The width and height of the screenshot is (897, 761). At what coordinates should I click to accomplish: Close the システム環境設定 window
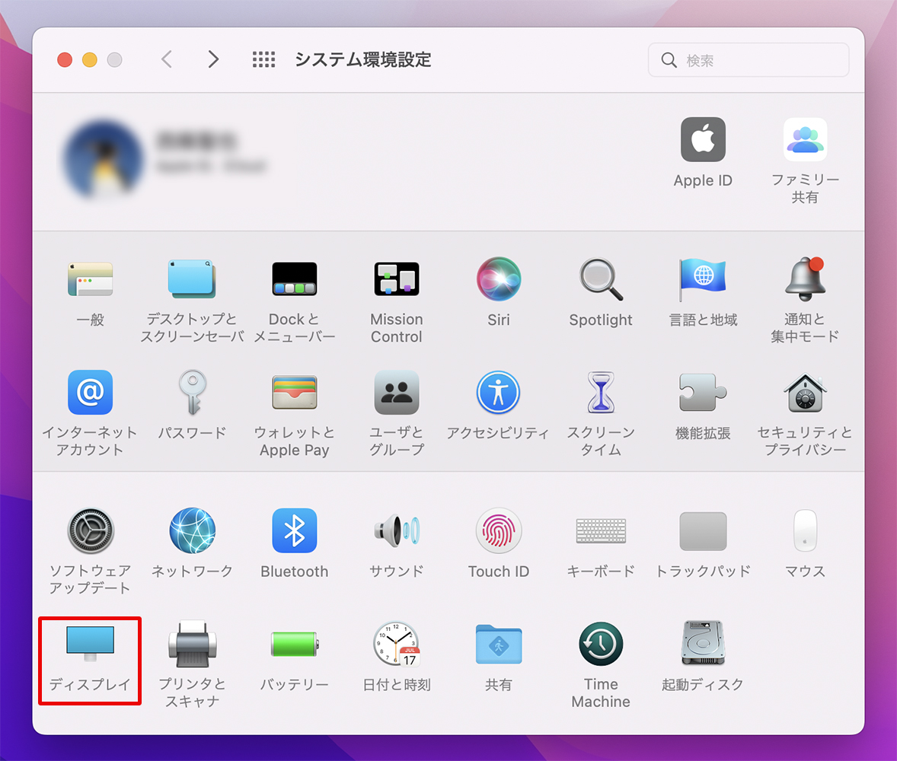(65, 59)
